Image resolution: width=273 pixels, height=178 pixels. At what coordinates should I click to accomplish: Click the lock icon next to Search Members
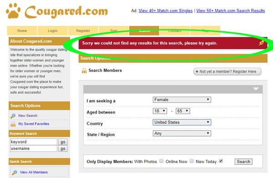84,70
